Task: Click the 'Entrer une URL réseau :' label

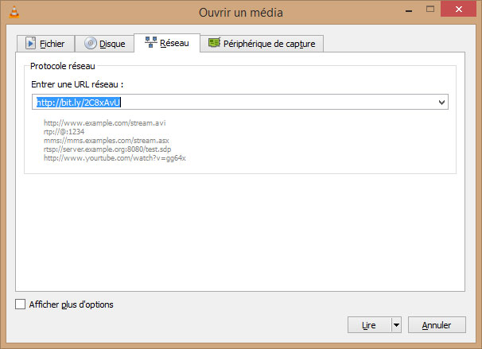Action: click(77, 84)
